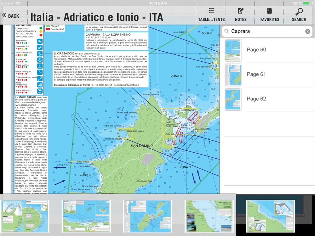Clear the Caprara search text
This screenshot has height=236, width=315.
tap(307, 31)
